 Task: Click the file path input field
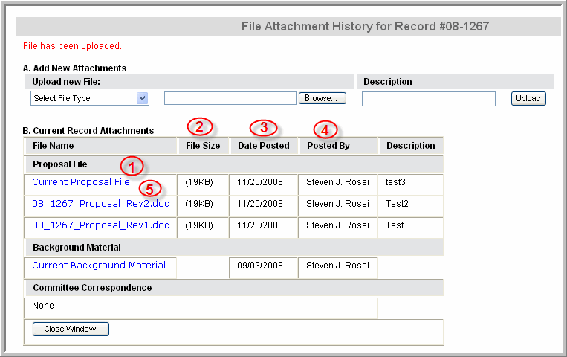click(230, 98)
